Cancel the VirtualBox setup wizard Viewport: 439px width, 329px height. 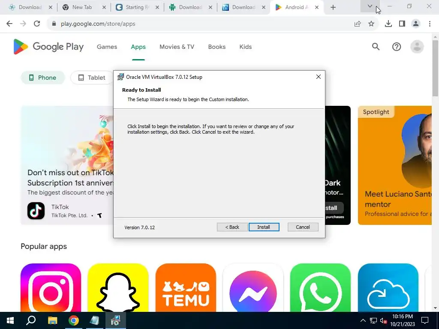coord(303,227)
